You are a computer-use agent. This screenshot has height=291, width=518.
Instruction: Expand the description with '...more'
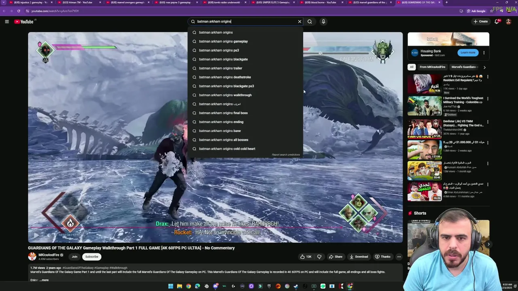pos(44,280)
